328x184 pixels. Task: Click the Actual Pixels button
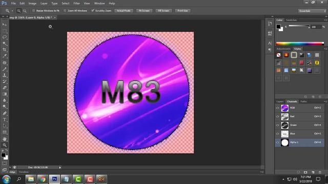point(124,11)
